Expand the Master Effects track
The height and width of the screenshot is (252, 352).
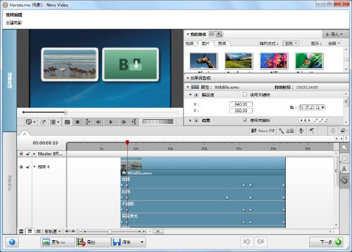click(x=35, y=154)
